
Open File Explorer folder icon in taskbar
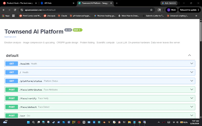click(129, 122)
